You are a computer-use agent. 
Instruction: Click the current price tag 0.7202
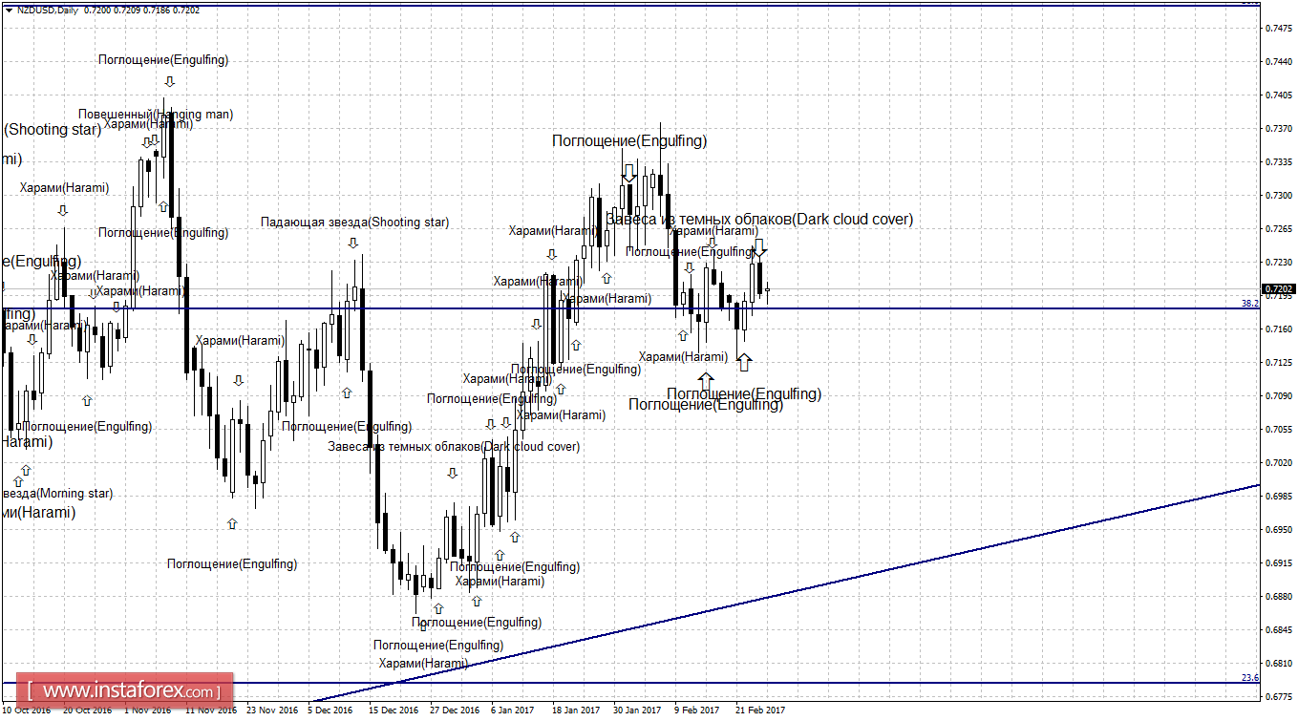point(1279,288)
